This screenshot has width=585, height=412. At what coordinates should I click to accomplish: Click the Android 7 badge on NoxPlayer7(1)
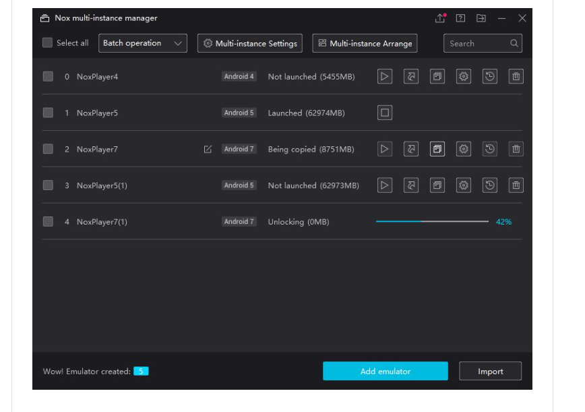pyautogui.click(x=239, y=221)
